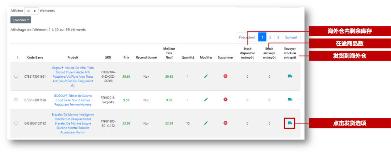
Task: Open the Afficher elements count dropdown
Action: coord(31,11)
